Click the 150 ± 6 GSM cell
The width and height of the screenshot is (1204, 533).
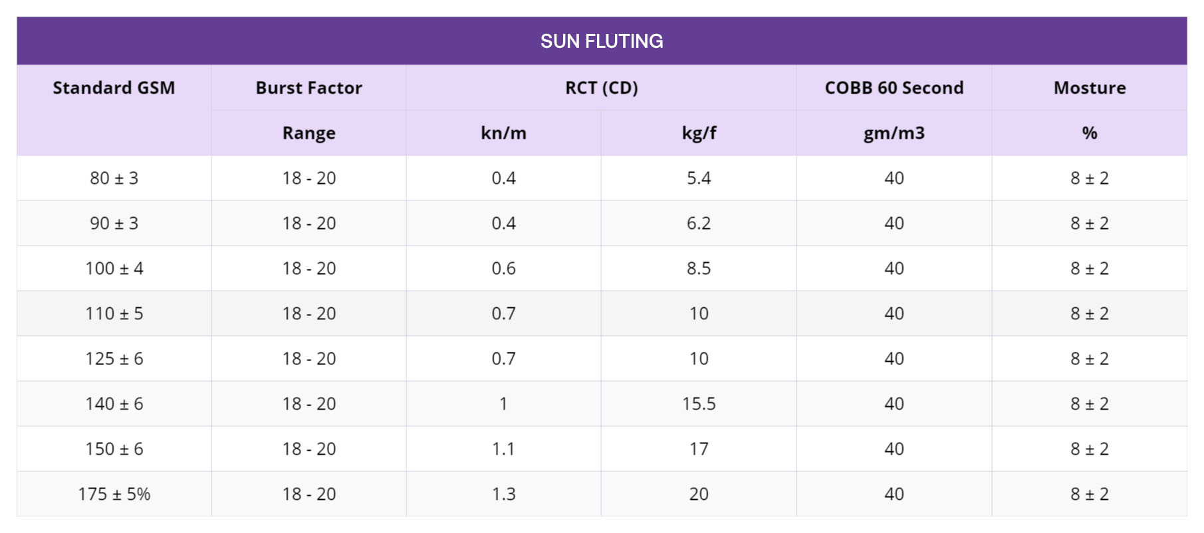114,449
